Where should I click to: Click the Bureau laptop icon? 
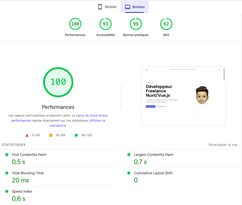click(128, 7)
